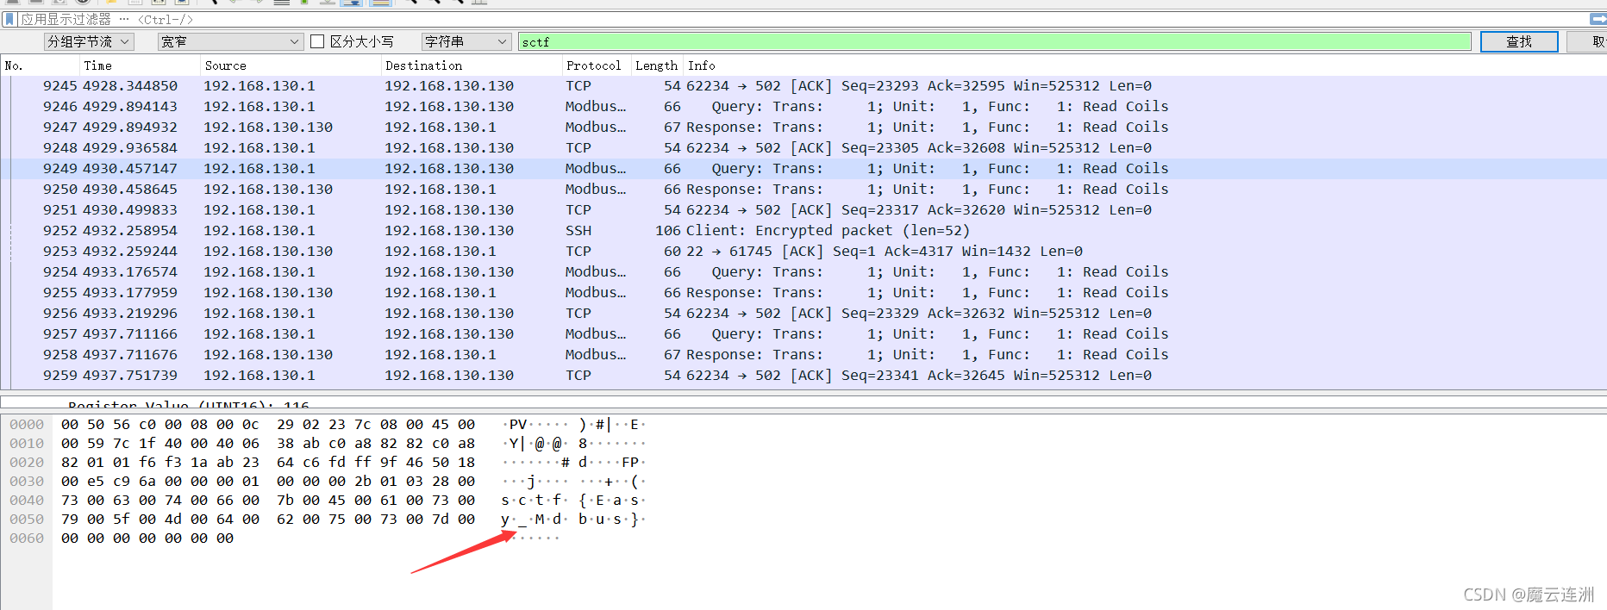
Task: Select last packet 9259
Action: pyautogui.click(x=803, y=376)
